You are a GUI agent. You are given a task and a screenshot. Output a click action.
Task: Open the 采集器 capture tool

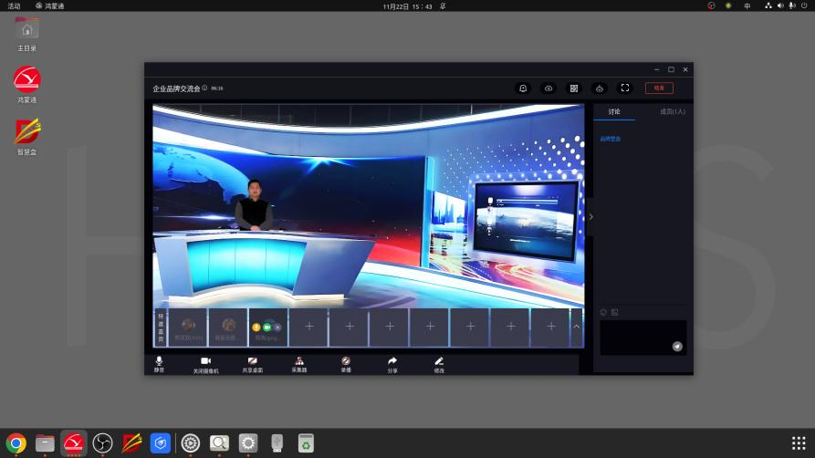298,364
